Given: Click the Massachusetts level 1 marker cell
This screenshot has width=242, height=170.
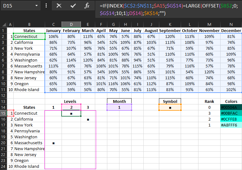Looking at the screenshot, I should pyautogui.click(x=53, y=143).
